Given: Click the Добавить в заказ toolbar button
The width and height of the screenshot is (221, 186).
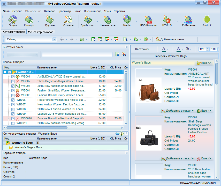Looking at the screenshot, I should [x=170, y=39].
